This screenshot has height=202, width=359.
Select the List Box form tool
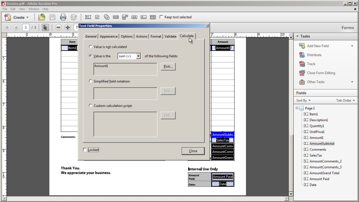(116, 17)
